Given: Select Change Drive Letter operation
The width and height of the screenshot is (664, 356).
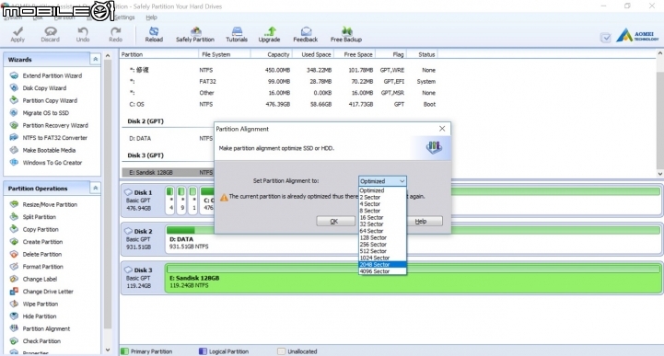Looking at the screenshot, I should (x=48, y=292).
